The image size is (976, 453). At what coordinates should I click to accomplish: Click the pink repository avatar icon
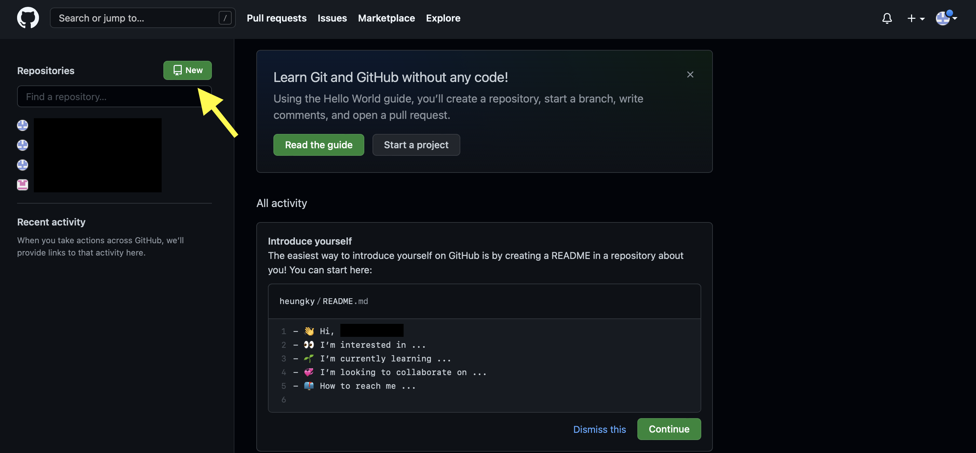tap(23, 184)
